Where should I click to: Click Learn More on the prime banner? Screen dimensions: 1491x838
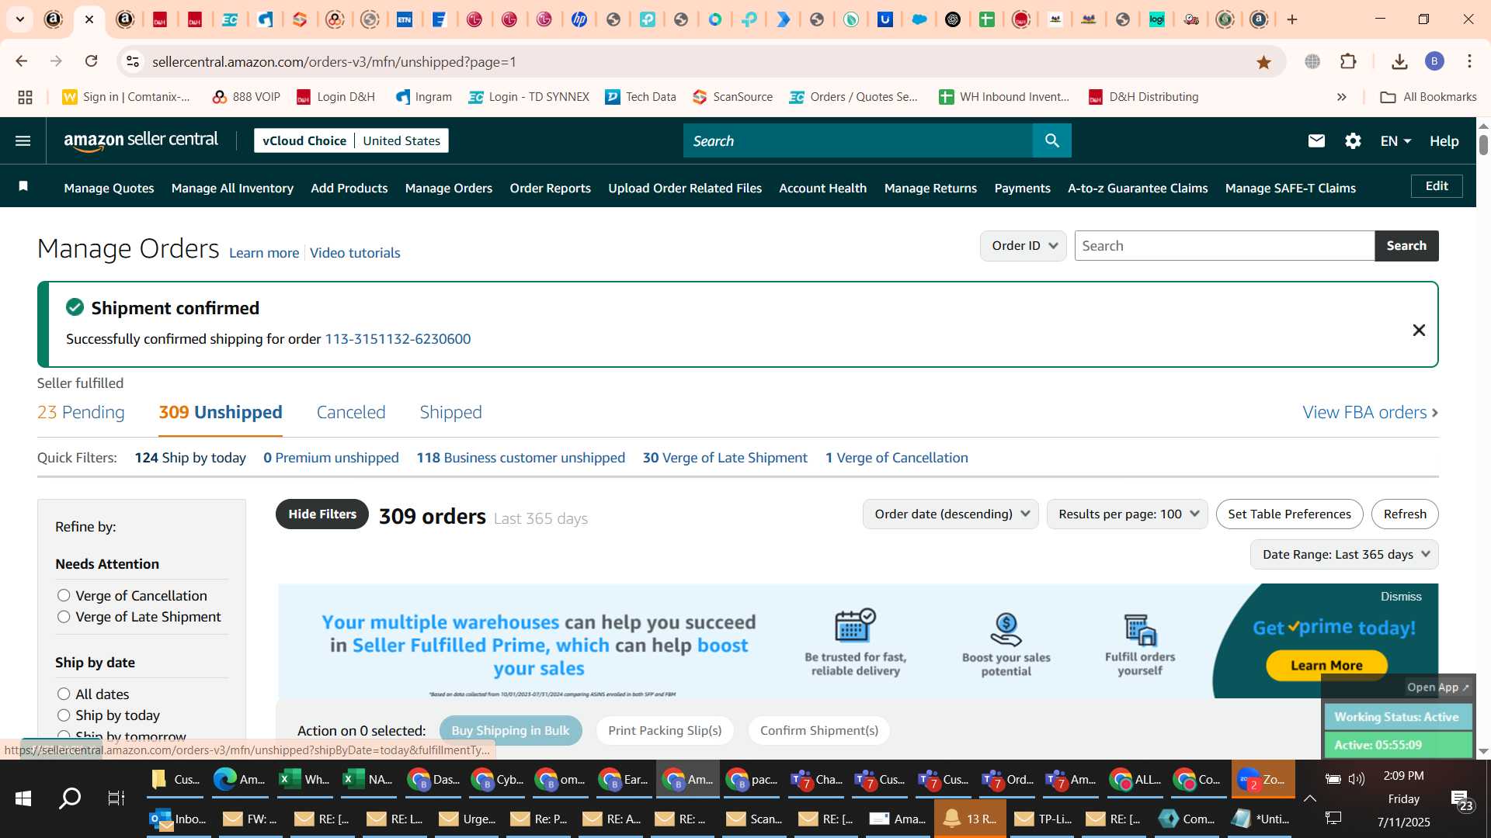click(x=1326, y=665)
